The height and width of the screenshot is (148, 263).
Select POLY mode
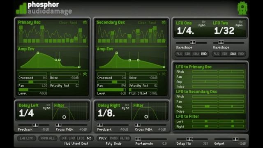[103, 139]
